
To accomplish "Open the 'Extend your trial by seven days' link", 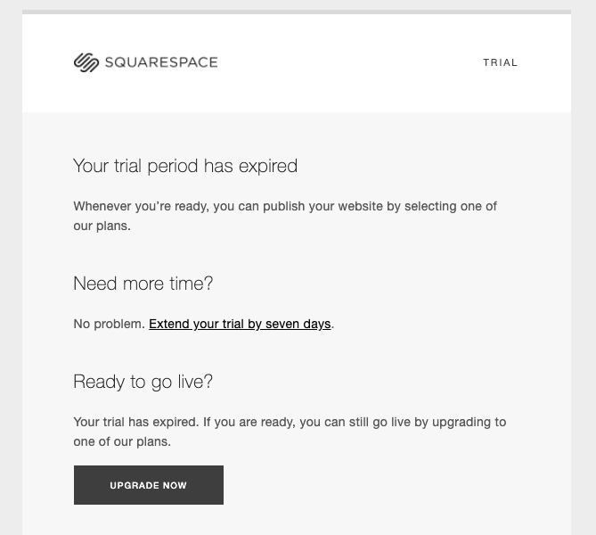I will point(240,324).
